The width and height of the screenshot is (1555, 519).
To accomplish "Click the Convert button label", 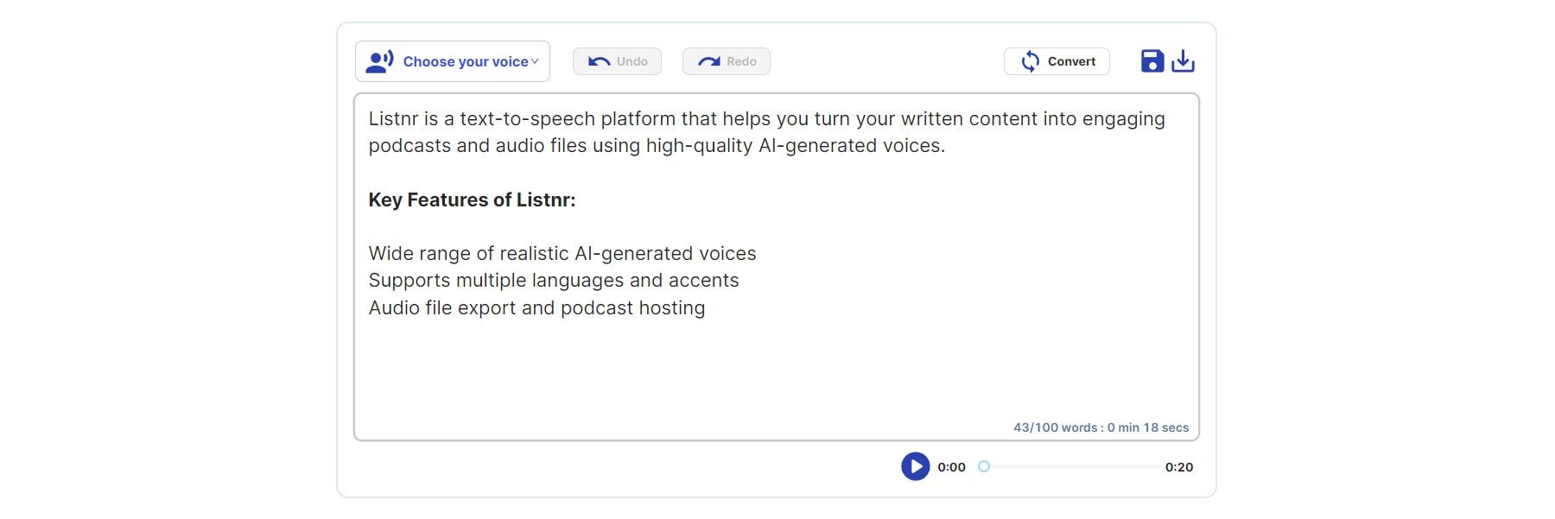I will tap(1071, 61).
